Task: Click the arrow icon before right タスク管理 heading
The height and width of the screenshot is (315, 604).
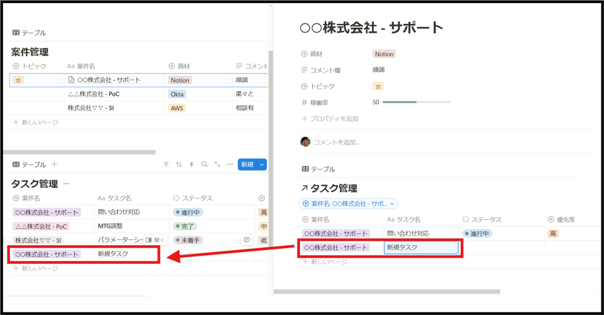Action: (305, 188)
